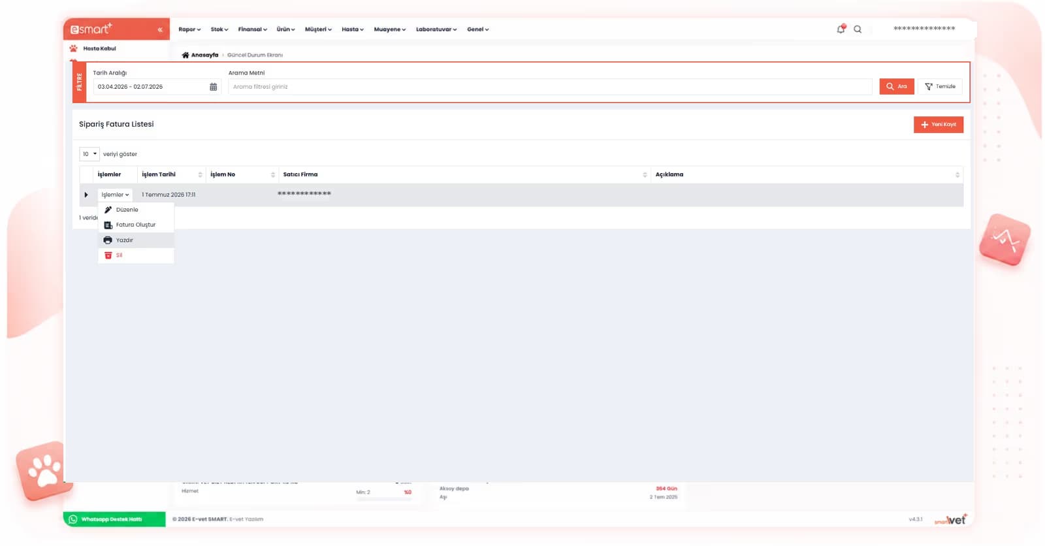Open the masked user account name
This screenshot has height=546, width=1045.
coord(924,29)
